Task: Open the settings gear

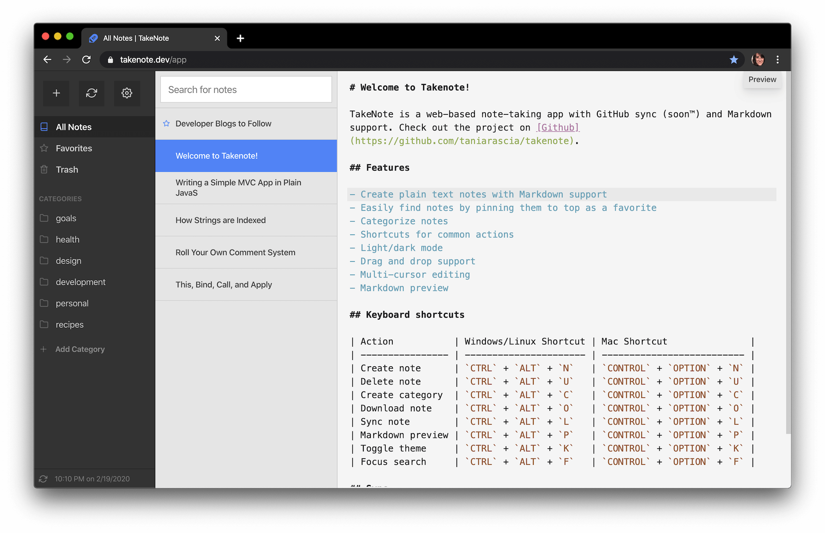Action: (x=127, y=93)
